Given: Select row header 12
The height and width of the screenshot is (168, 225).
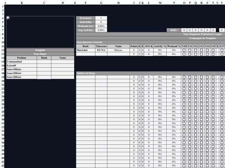Looking at the screenshot, I should [x=3, y=50].
